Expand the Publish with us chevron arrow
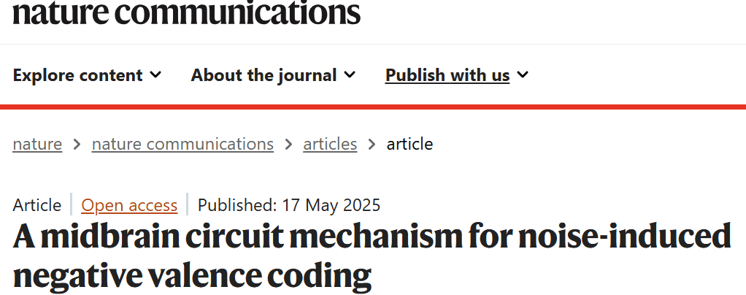Image resolution: width=746 pixels, height=295 pixels. tap(523, 74)
